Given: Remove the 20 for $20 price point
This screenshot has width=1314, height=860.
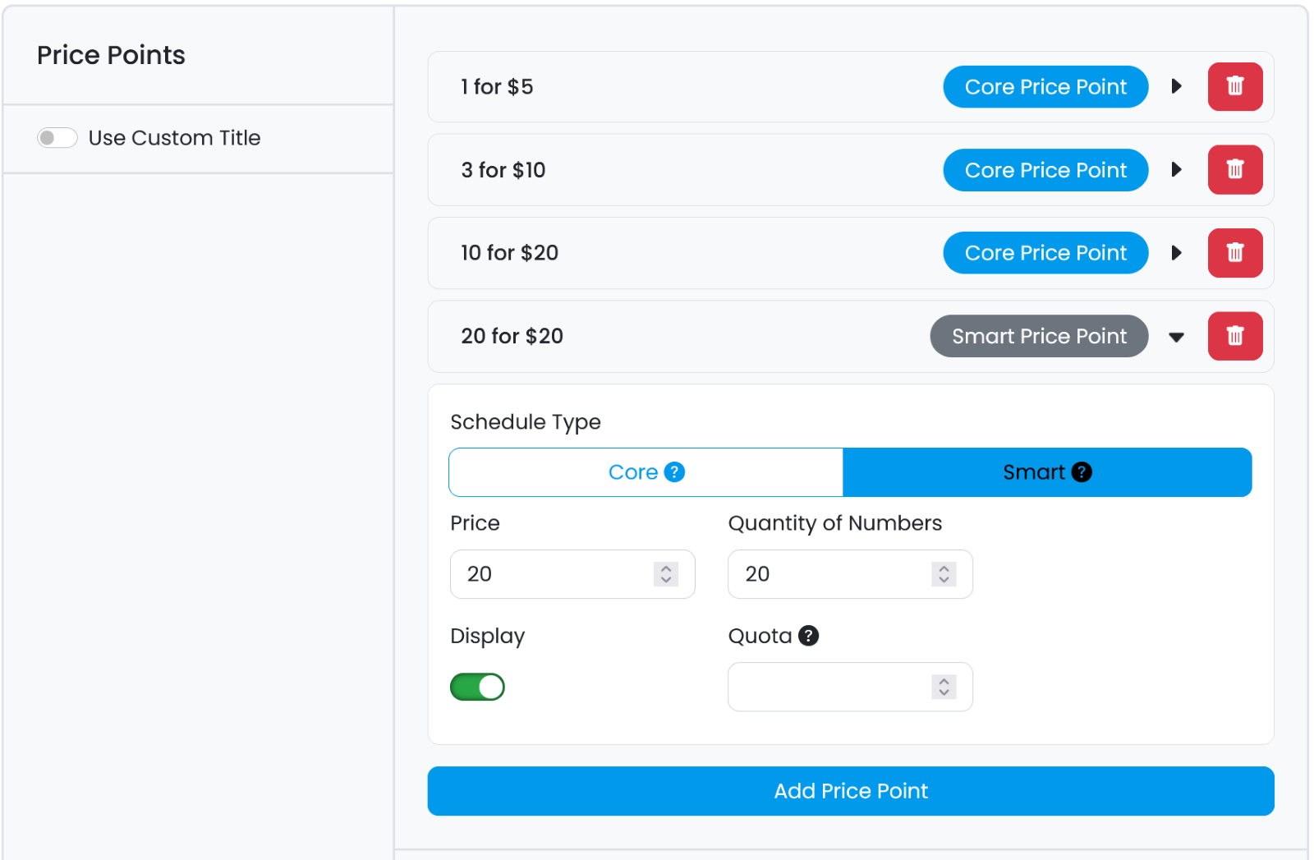Looking at the screenshot, I should (1234, 336).
